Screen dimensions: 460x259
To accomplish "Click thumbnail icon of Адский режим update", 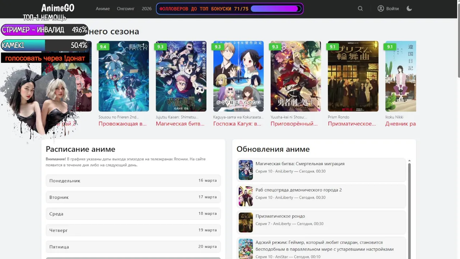I will (x=246, y=249).
